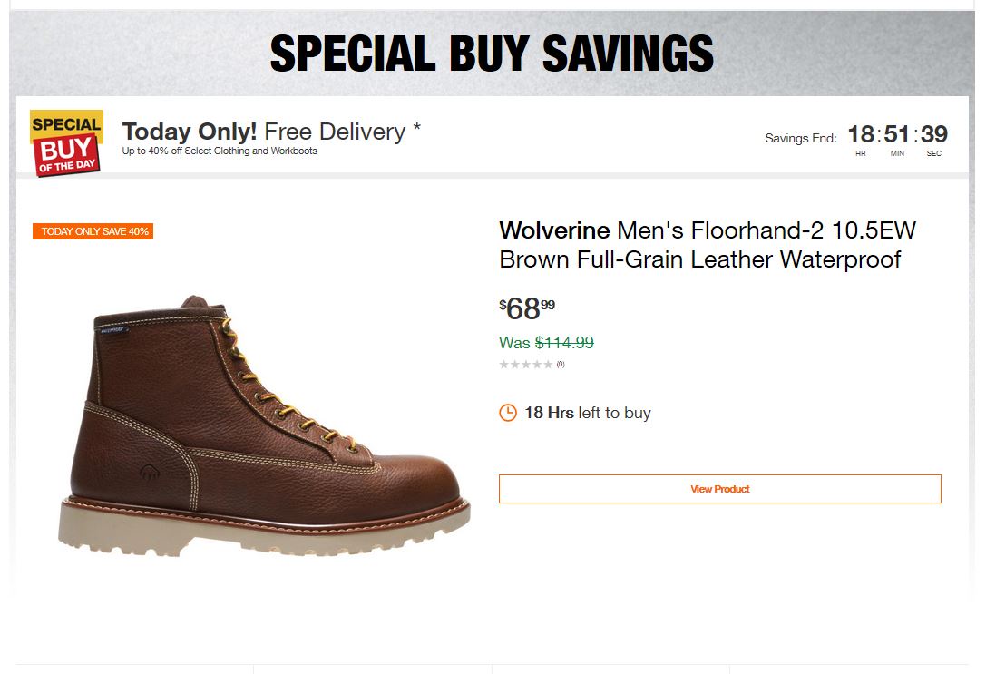Open the Wolverine Men's Floorhand-2 title link
Screen dimensions: 986x674
pyautogui.click(x=708, y=245)
